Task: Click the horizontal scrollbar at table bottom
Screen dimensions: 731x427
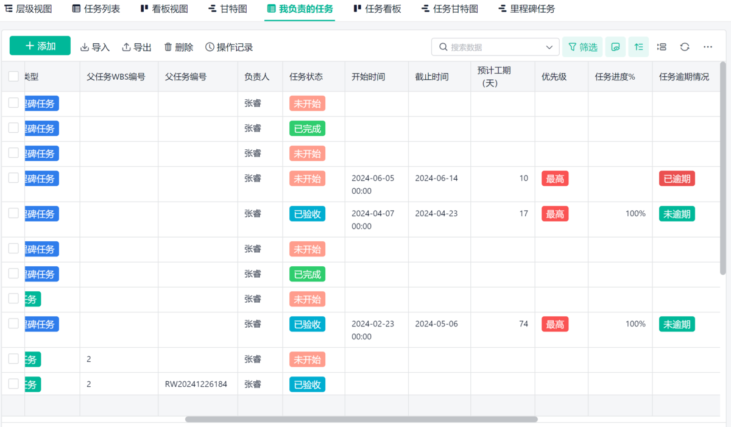Action: point(361,419)
